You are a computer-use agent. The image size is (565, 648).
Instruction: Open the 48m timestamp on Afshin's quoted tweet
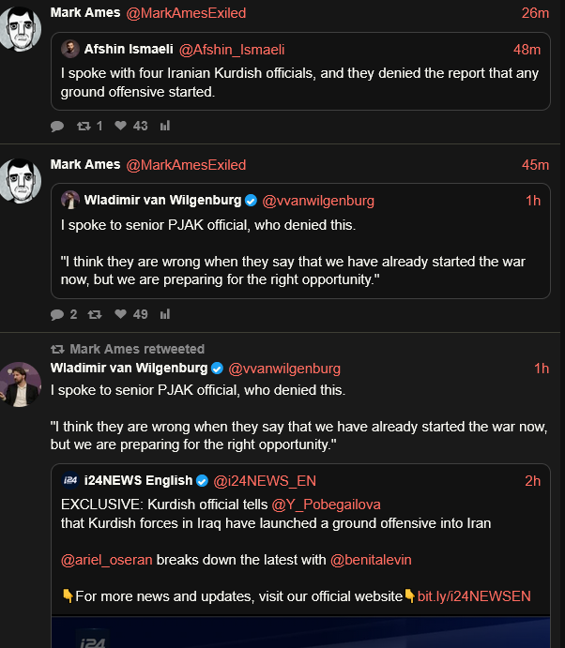point(527,50)
